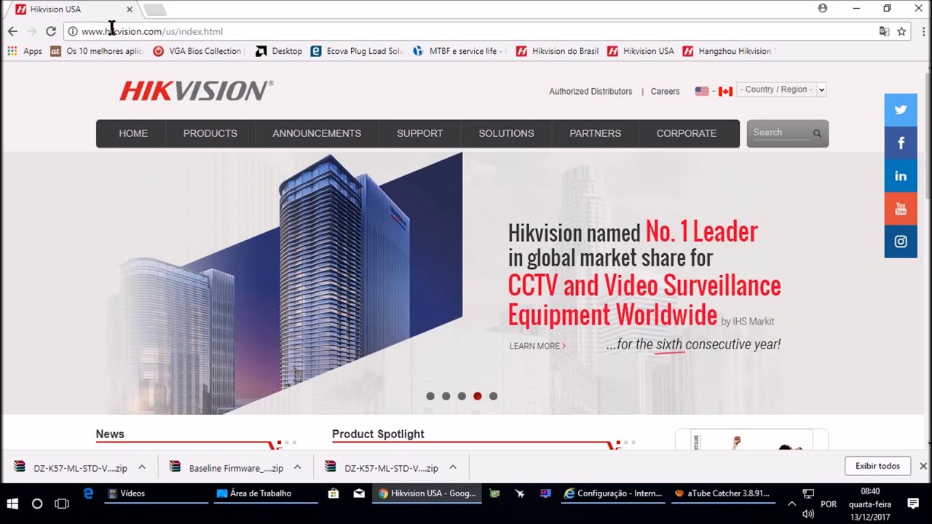The height and width of the screenshot is (524, 932).
Task: Click the Hikvision logo
Action: point(197,90)
